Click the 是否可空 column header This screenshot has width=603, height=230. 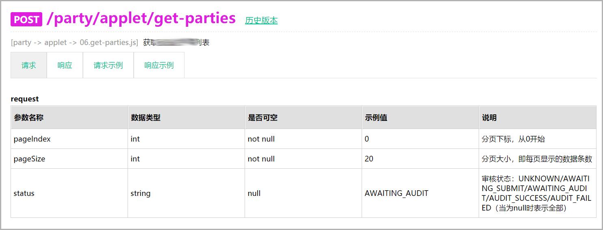[x=262, y=118]
